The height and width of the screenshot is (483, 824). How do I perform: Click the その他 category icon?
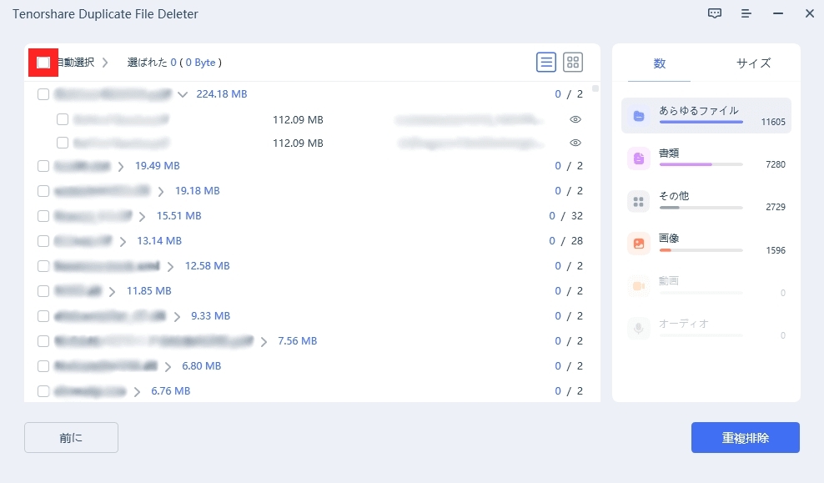[639, 202]
